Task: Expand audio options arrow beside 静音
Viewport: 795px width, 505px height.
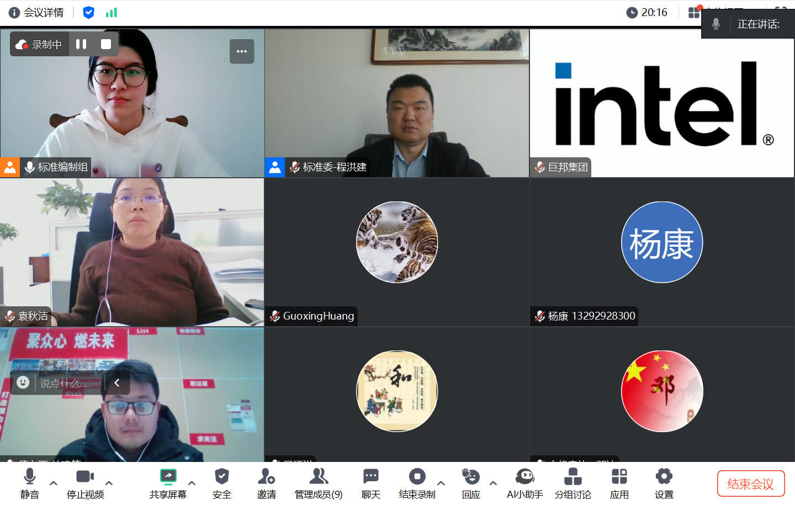Action: [54, 483]
